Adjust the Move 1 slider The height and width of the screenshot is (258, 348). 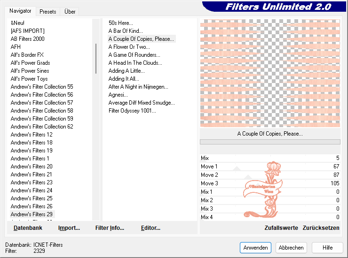click(270, 167)
